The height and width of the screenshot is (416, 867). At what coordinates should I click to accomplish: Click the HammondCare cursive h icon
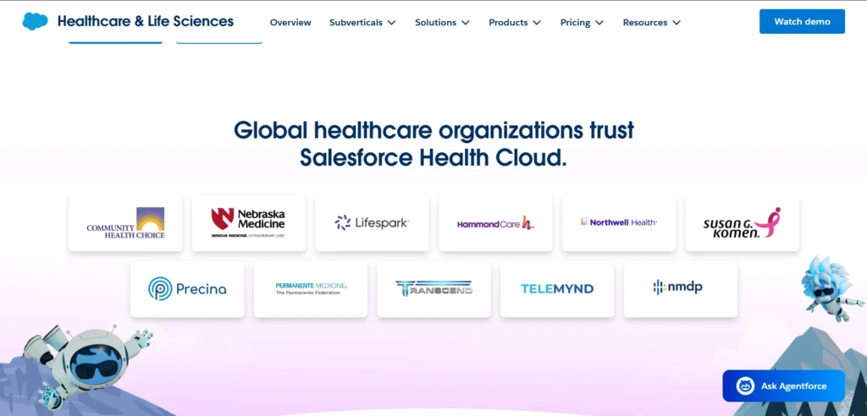(528, 222)
